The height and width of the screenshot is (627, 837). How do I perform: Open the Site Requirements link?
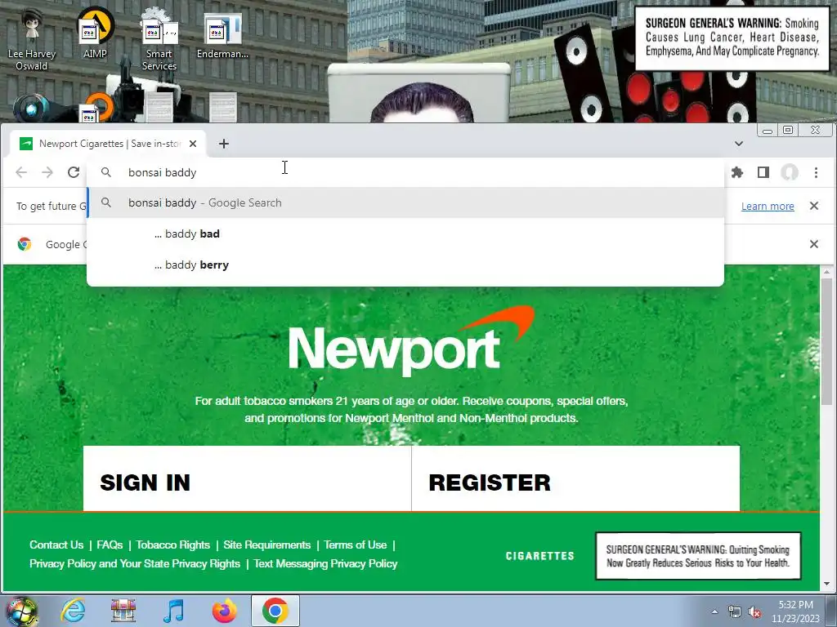point(267,545)
